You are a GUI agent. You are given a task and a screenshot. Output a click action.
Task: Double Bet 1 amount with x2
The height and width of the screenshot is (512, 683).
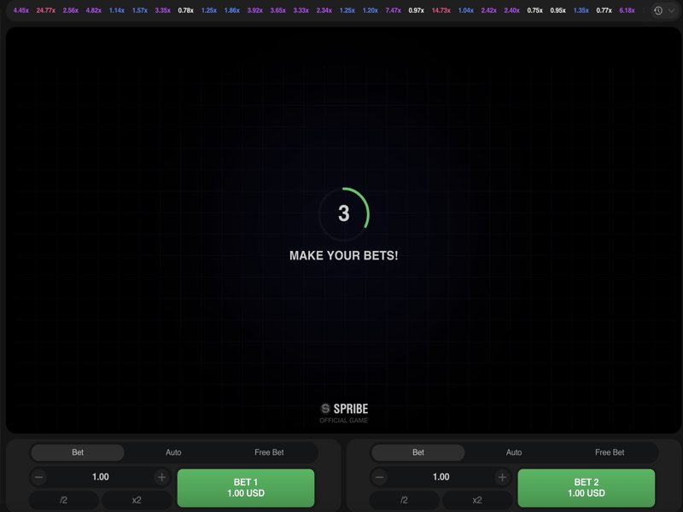click(137, 500)
